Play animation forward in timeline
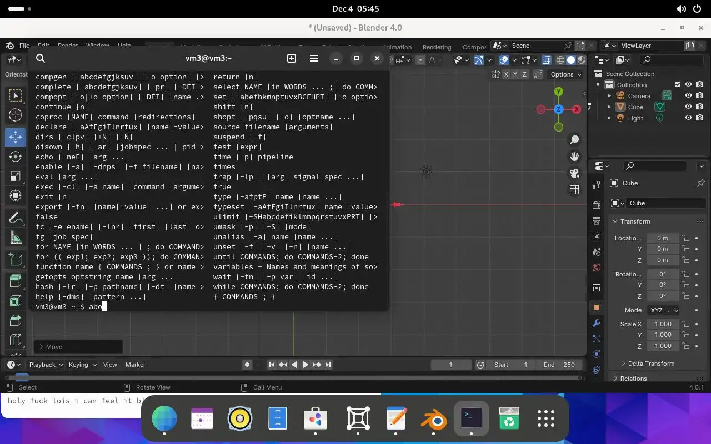The width and height of the screenshot is (711, 444). click(x=306, y=365)
